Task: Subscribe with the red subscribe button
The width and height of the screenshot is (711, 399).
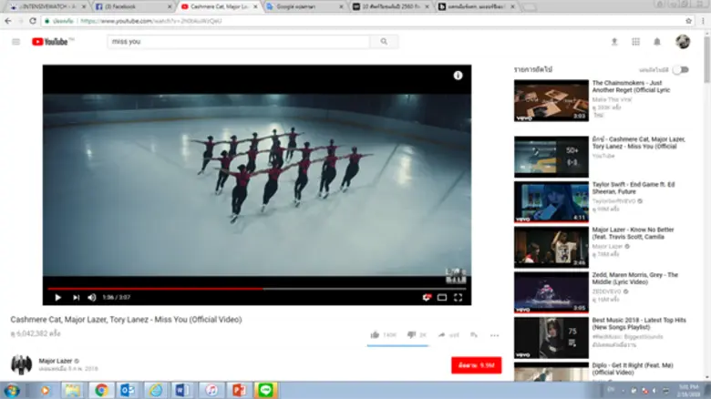Action: (476, 365)
